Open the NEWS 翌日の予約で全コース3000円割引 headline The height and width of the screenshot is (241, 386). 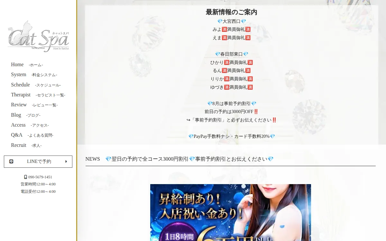coord(189,159)
